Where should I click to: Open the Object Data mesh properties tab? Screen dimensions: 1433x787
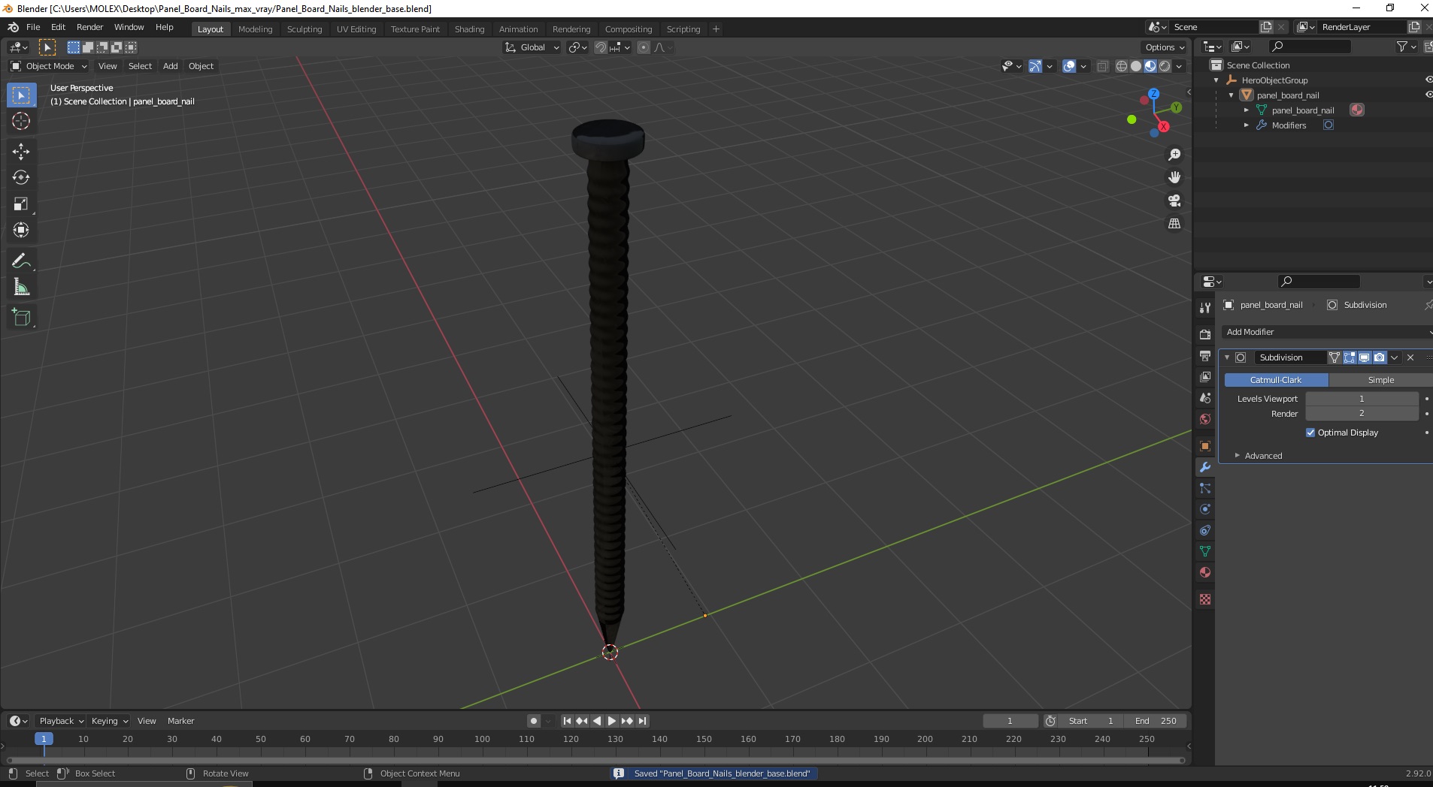pos(1205,551)
